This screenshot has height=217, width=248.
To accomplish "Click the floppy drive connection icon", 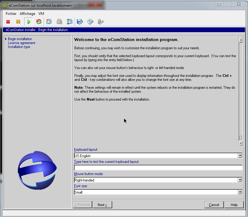I will point(80,22).
